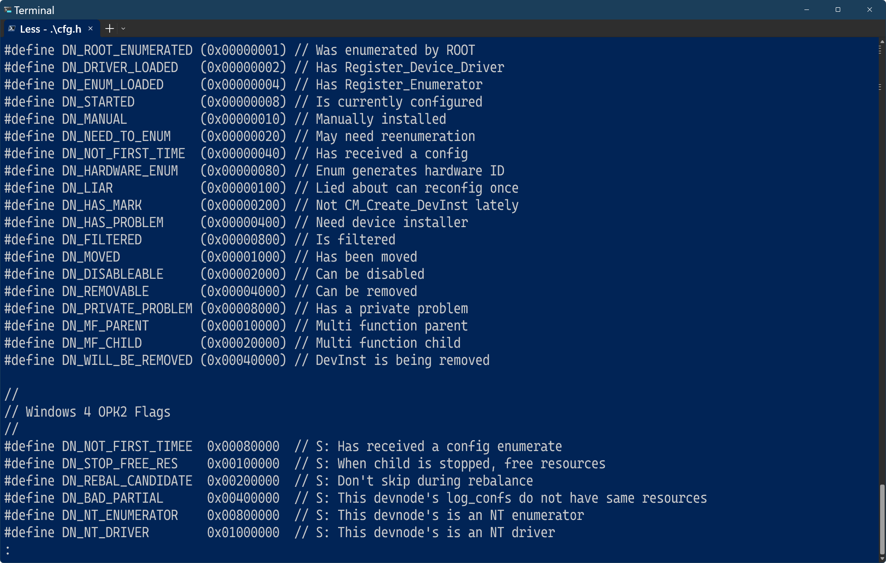Click the DN_LIAR define line
886x563 pixels.
[x=261, y=188]
